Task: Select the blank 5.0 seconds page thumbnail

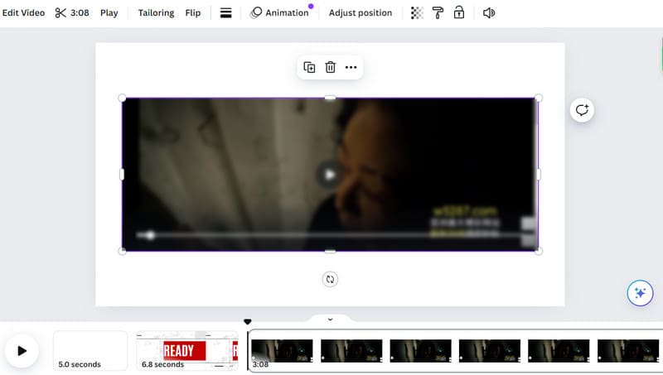Action: pos(90,351)
